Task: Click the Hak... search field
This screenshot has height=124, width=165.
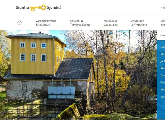Action: [161, 35]
